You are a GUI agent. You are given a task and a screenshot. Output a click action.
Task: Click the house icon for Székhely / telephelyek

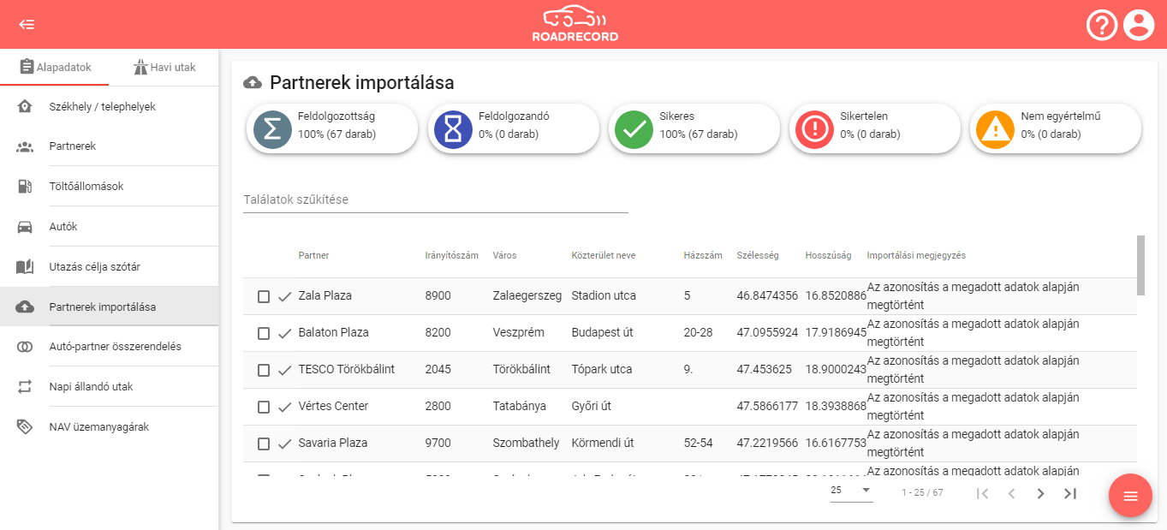(25, 106)
